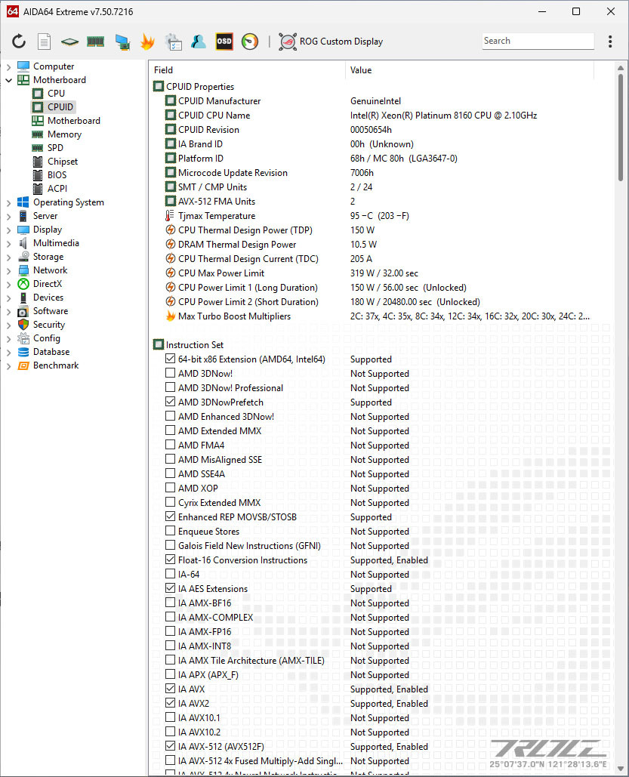Viewport: 629px width, 777px height.
Task: Click the Refresh toolbar icon
Action: (19, 42)
